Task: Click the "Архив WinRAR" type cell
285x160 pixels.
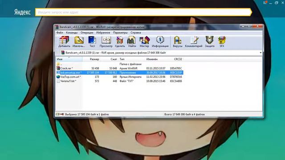Action: click(x=128, y=68)
